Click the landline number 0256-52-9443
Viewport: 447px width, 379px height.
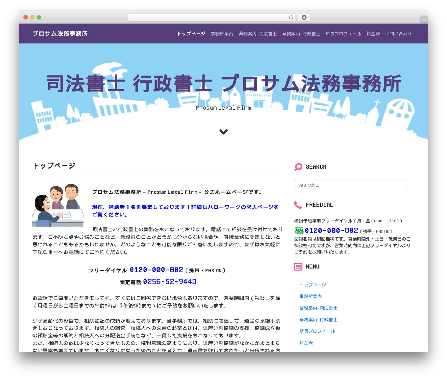coord(170,281)
